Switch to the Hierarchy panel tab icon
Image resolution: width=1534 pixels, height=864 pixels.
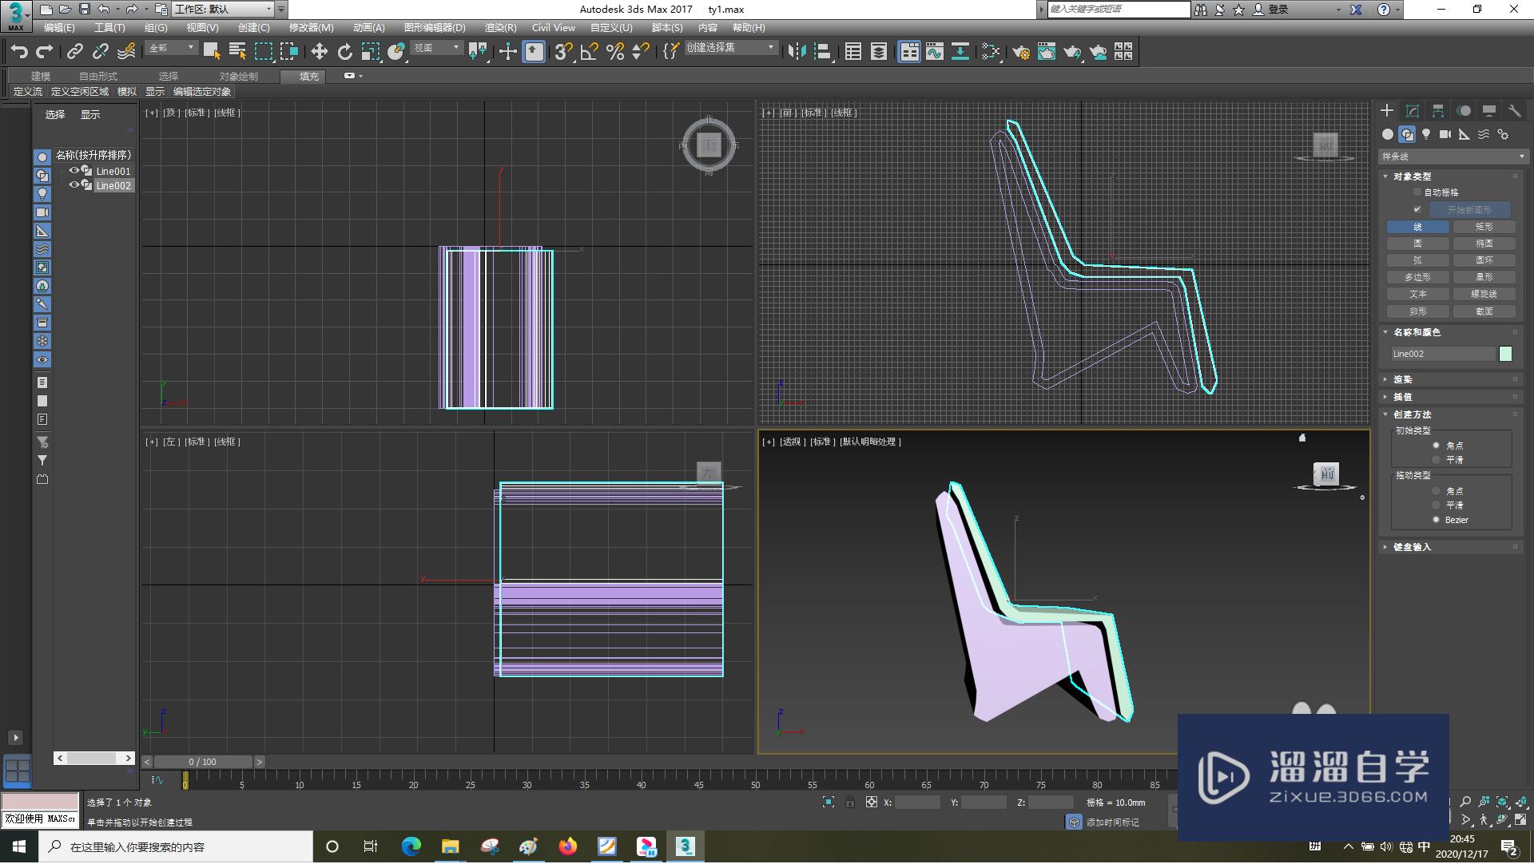pyautogui.click(x=1438, y=111)
